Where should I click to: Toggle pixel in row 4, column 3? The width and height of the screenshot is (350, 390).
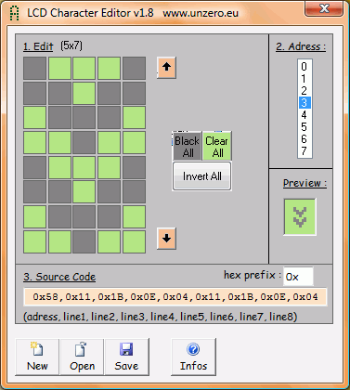pos(84,142)
